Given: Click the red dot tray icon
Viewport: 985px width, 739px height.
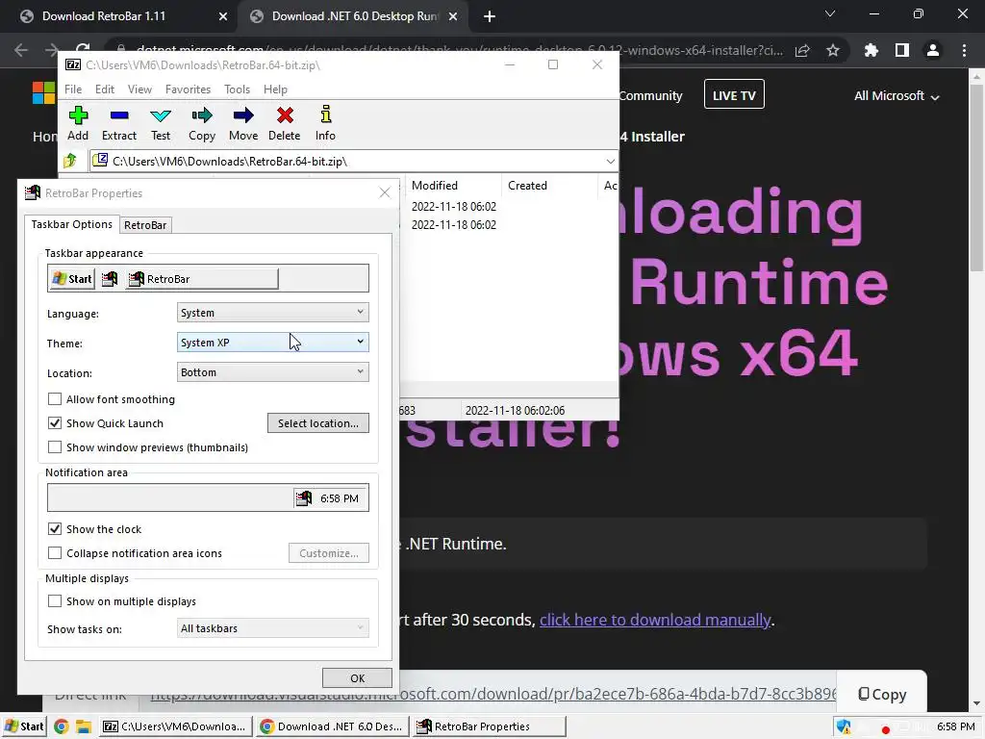Looking at the screenshot, I should 886,729.
